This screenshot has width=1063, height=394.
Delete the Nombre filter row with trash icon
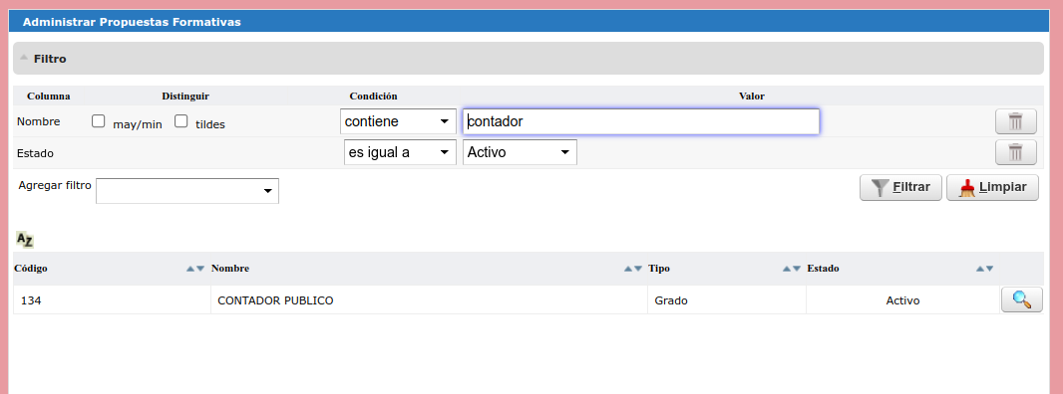(1015, 121)
